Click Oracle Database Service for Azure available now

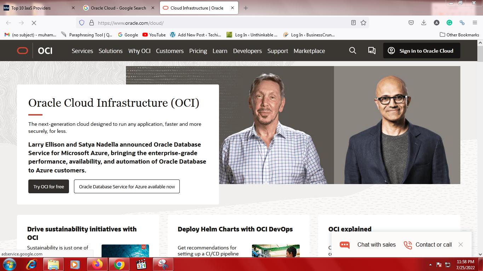(127, 187)
